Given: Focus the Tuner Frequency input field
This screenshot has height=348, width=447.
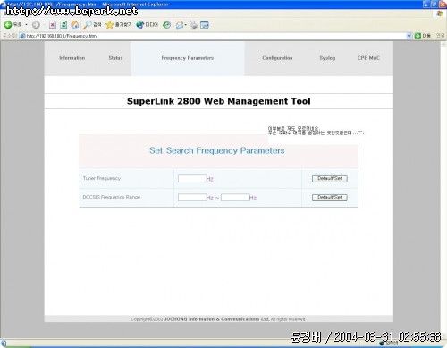Looking at the screenshot, I should [x=192, y=179].
